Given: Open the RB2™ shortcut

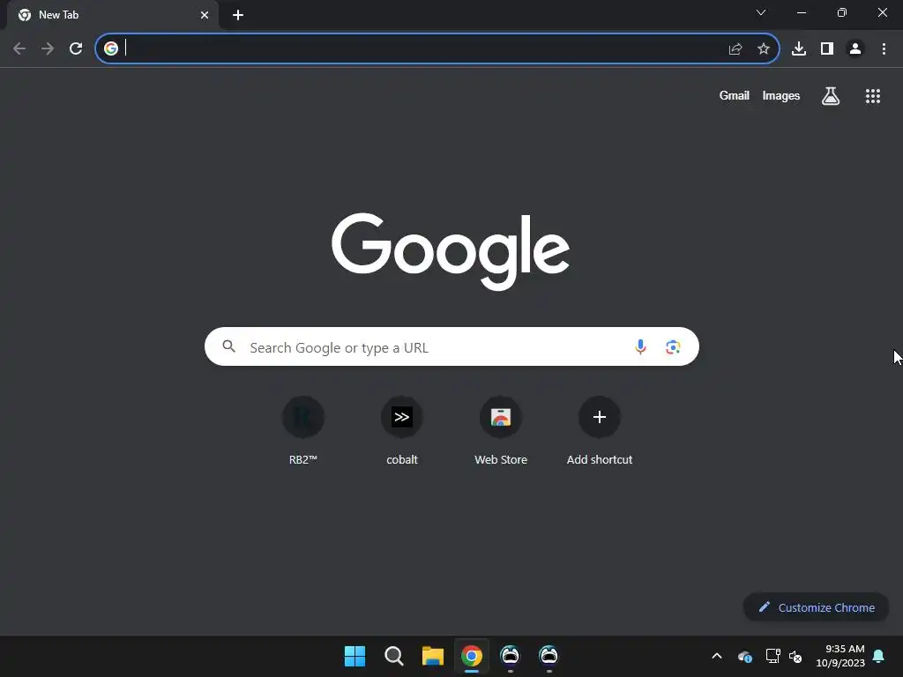Looking at the screenshot, I should (303, 430).
